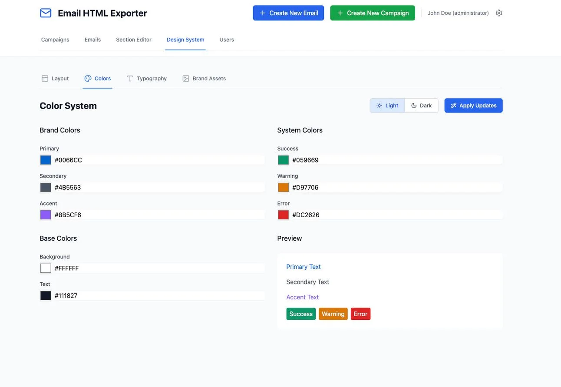Click the Success preview badge

pyautogui.click(x=301, y=314)
